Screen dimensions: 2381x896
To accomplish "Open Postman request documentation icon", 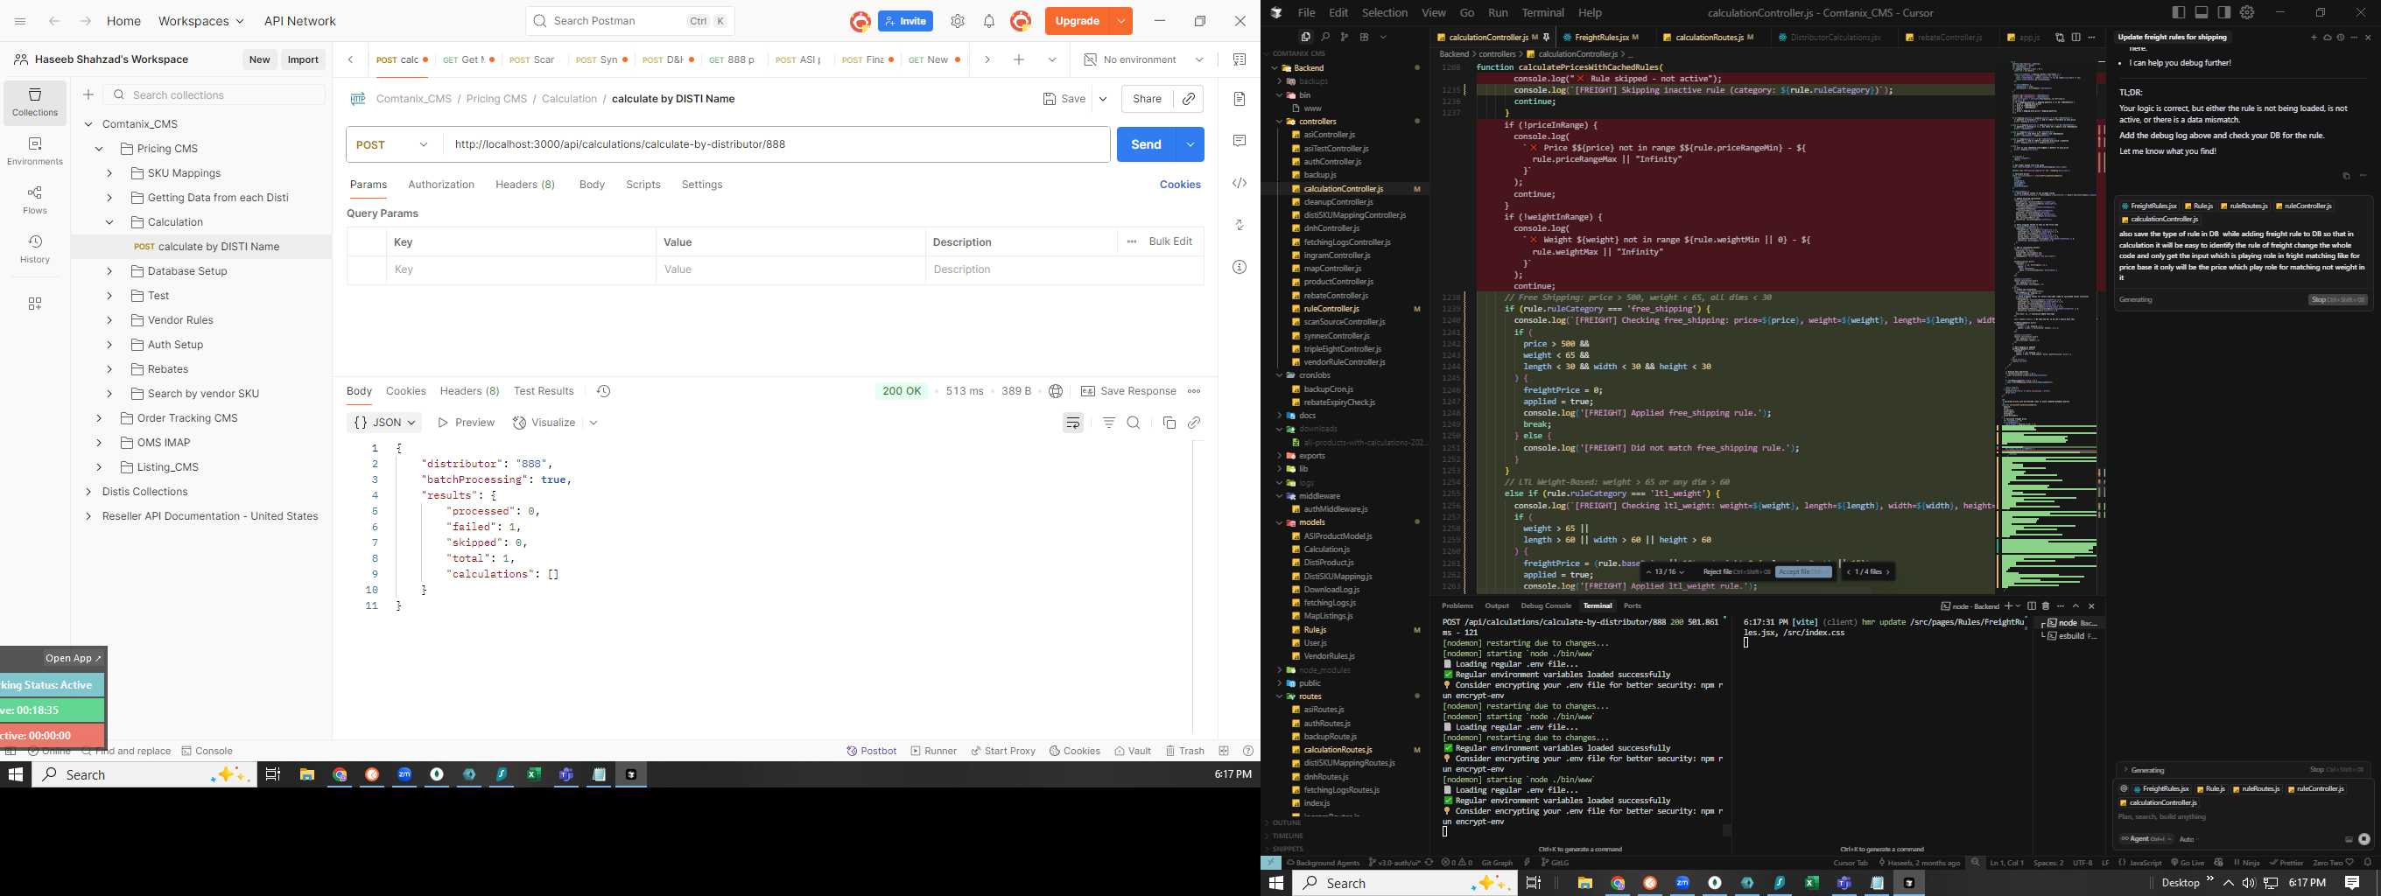I will pos(1240,99).
